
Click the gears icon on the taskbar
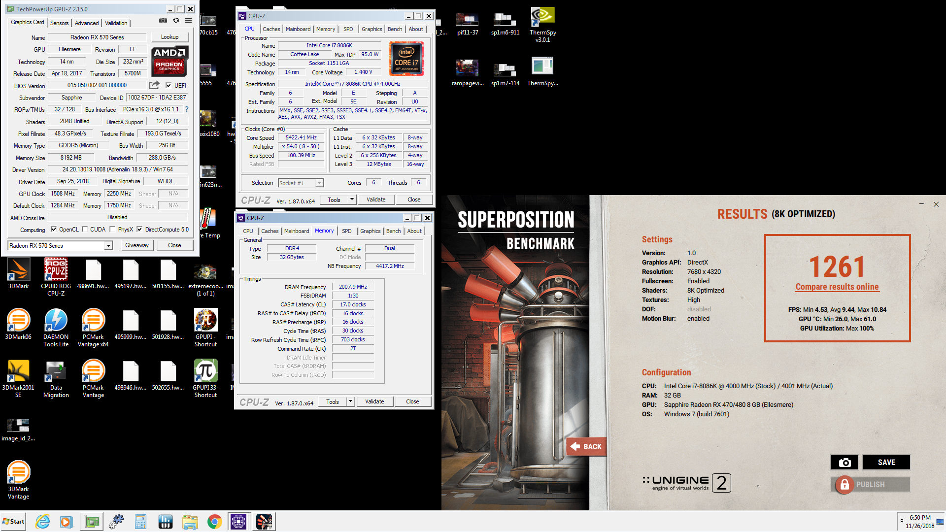pyautogui.click(x=116, y=521)
